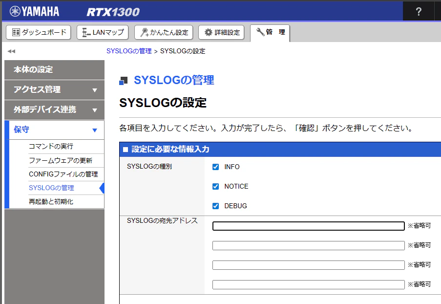The height and width of the screenshot is (304, 441).
Task: Switch to 詳細設定 tab
Action: coord(221,32)
